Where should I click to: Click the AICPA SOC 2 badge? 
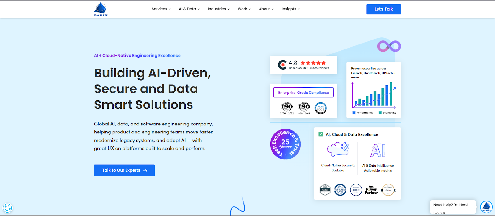click(x=321, y=108)
